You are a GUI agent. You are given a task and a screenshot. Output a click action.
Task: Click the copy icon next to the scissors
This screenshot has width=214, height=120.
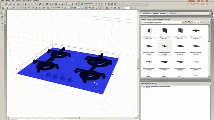click(x=29, y=4)
